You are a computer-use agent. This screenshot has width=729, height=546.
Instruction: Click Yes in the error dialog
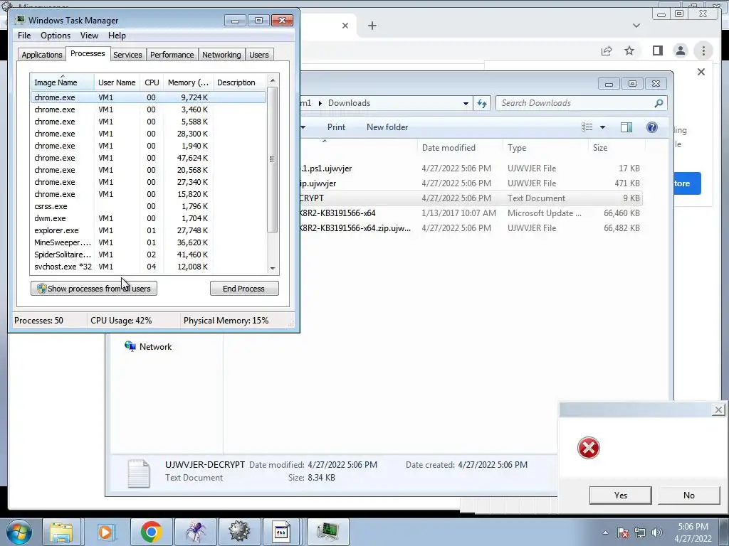[x=620, y=496]
